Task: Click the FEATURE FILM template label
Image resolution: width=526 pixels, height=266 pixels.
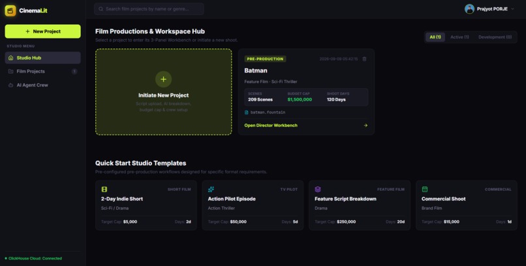Action: tap(391, 190)
